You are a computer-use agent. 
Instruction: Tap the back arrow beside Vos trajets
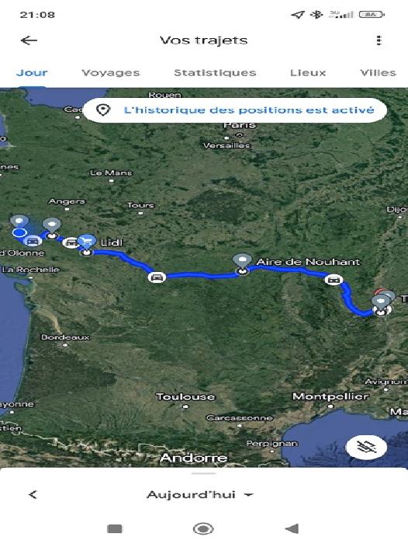[29, 40]
